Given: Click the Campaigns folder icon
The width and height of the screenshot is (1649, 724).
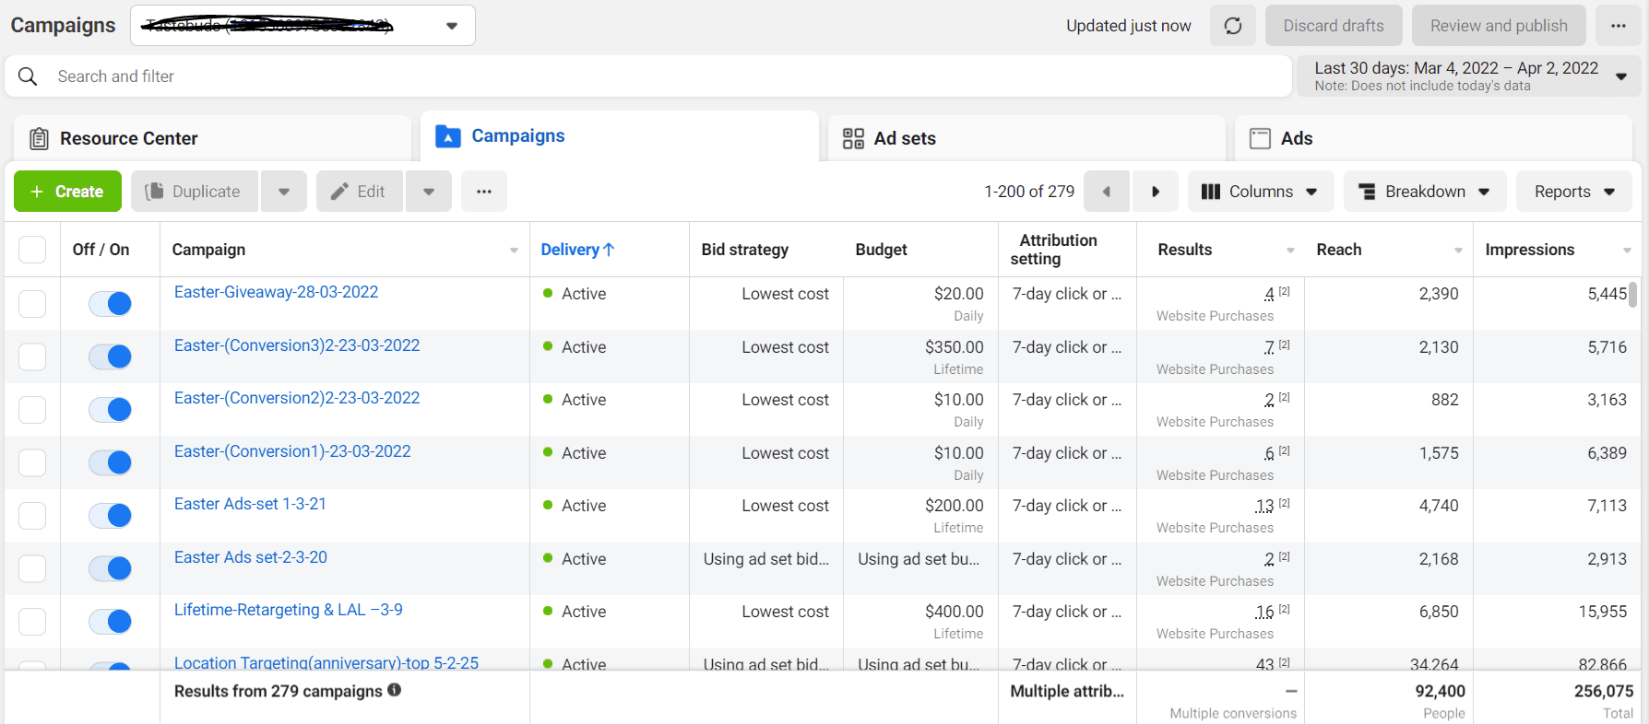Looking at the screenshot, I should click(447, 136).
